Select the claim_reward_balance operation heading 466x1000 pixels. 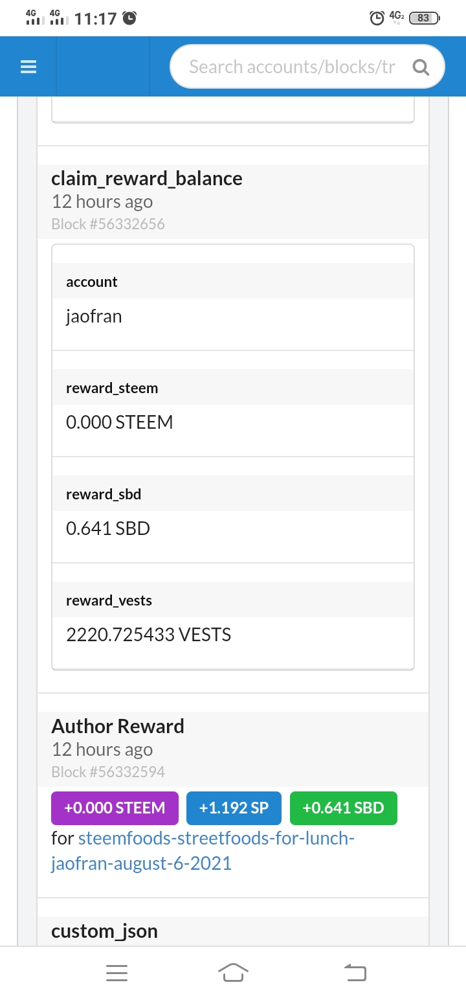tap(147, 179)
